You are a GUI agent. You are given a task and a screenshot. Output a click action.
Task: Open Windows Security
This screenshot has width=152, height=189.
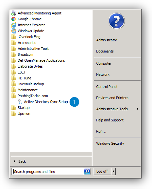(x=110, y=143)
